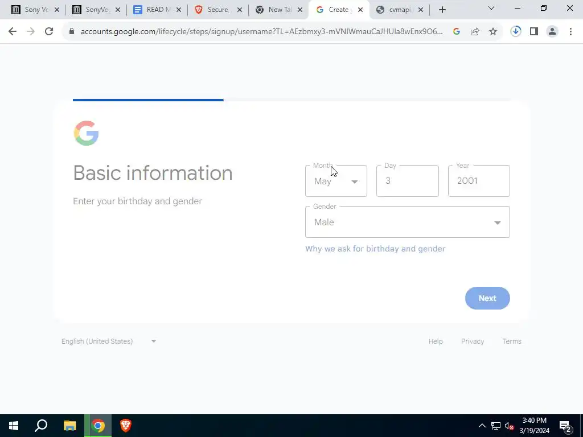Open the tab search chevron
Image resolution: width=583 pixels, height=437 pixels.
coord(491,8)
